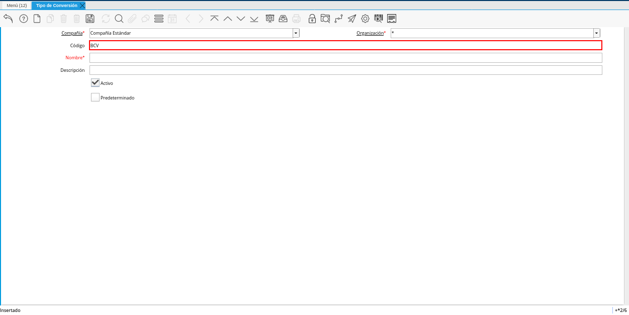Click the printer icon
Screen dimensions: 629x315
(x=297, y=19)
